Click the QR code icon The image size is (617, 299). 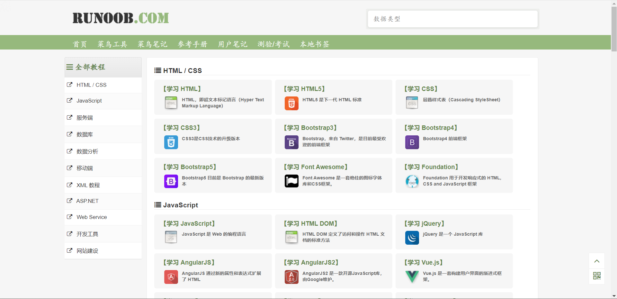597,276
